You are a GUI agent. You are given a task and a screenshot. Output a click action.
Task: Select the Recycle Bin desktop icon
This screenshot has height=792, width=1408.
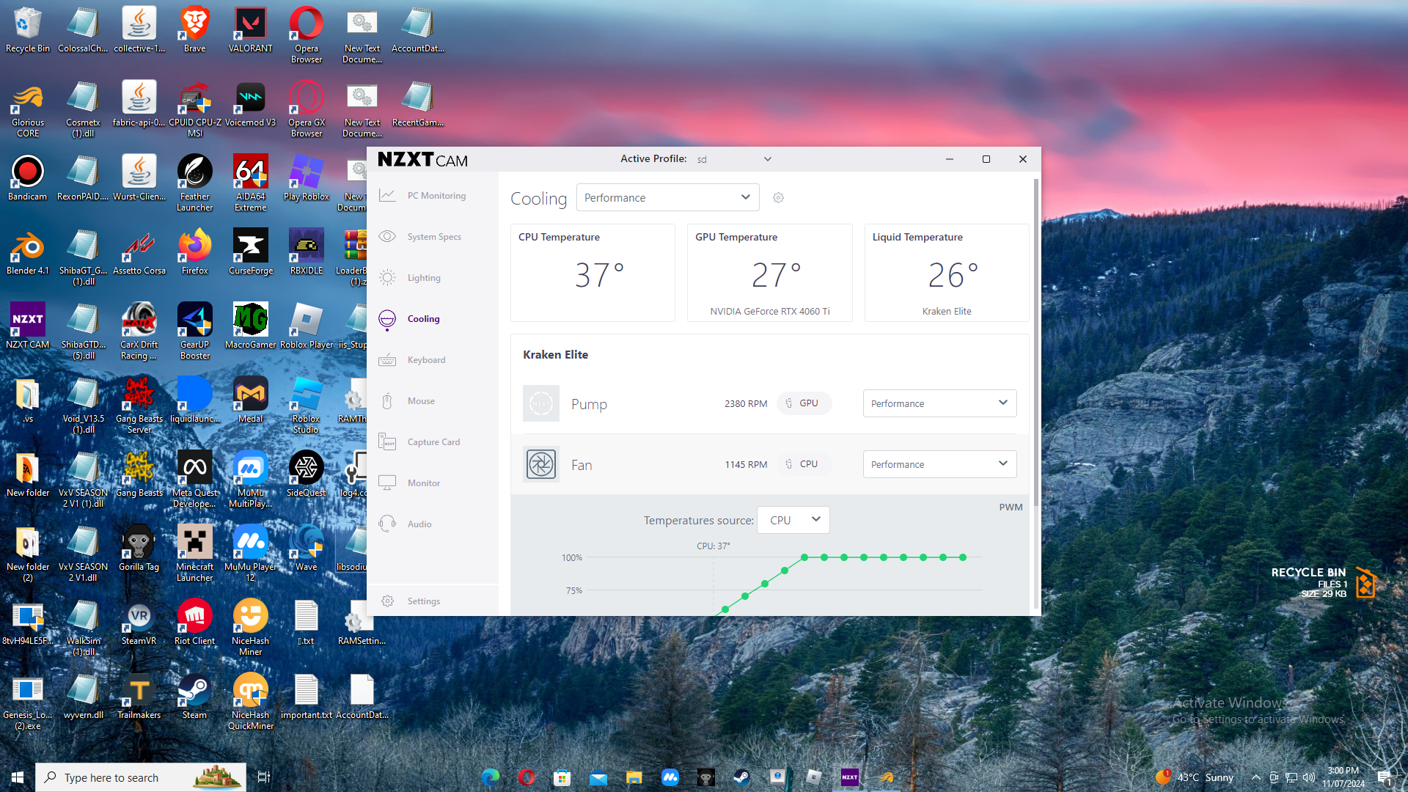(x=28, y=31)
